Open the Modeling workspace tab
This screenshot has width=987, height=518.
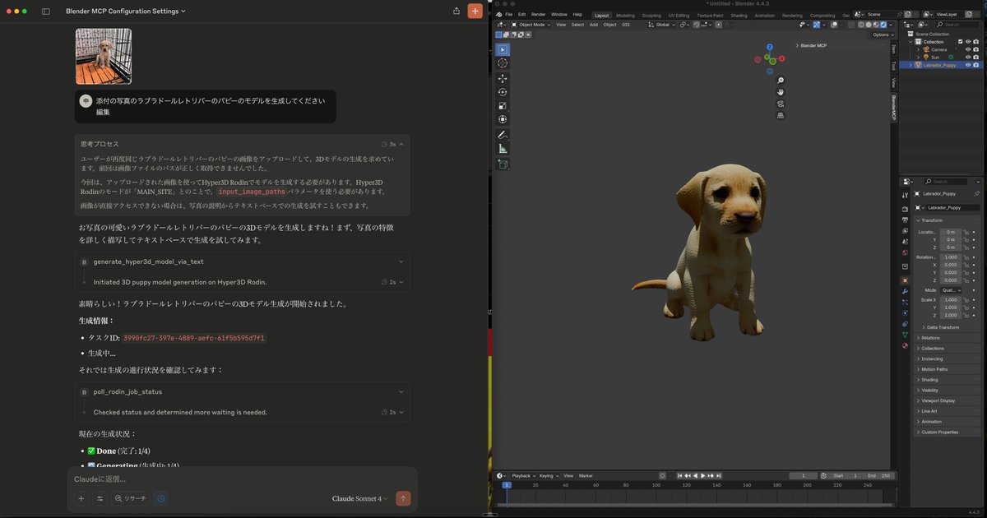point(625,15)
